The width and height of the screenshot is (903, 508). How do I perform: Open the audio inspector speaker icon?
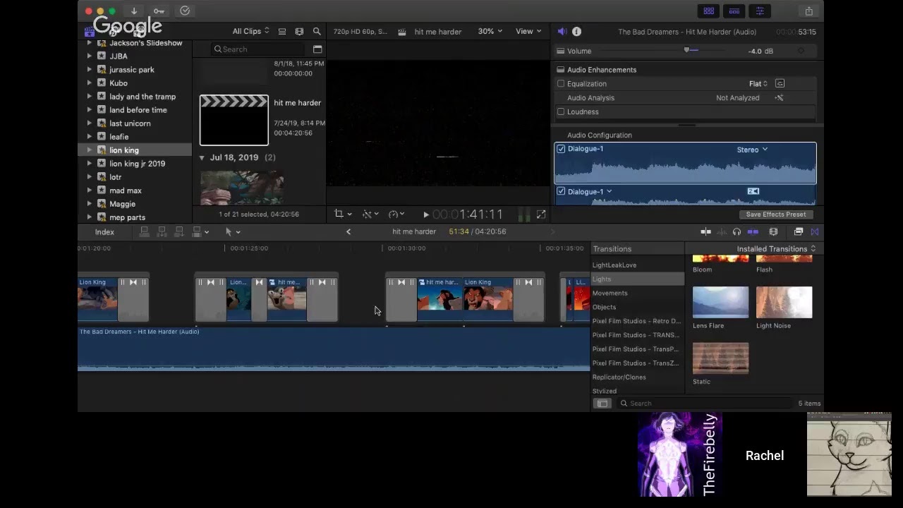562,31
